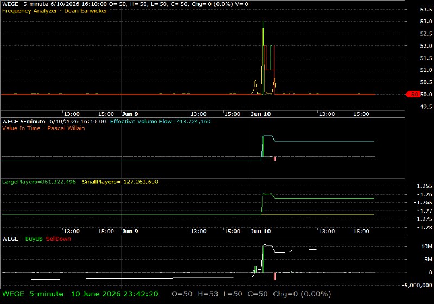This screenshot has width=434, height=304.
Task: Click the 49.5 price axis label
Action: (x=426, y=107)
